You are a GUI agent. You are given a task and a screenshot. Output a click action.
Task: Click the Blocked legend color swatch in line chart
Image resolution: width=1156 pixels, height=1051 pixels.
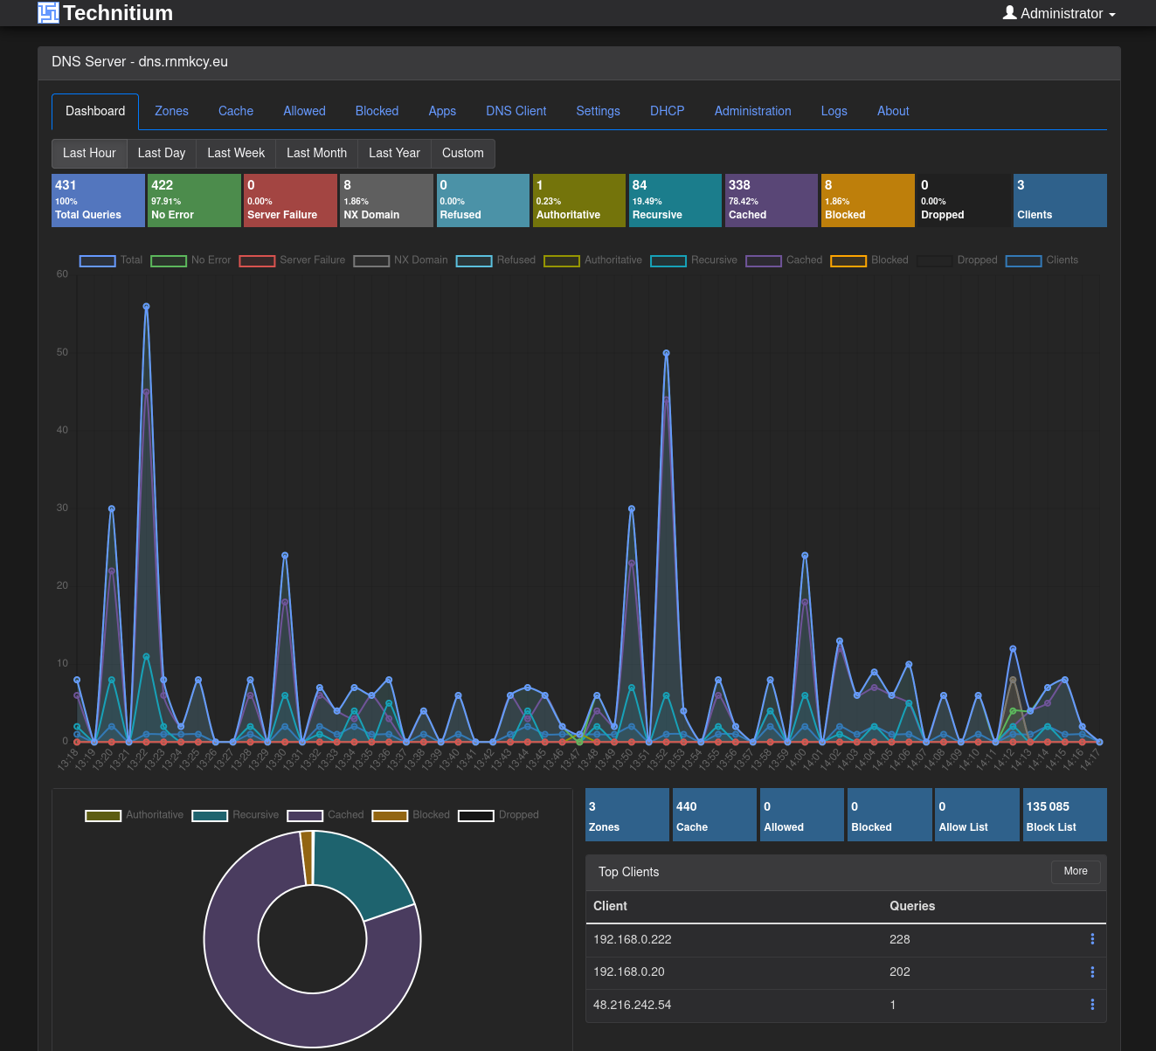pos(848,260)
